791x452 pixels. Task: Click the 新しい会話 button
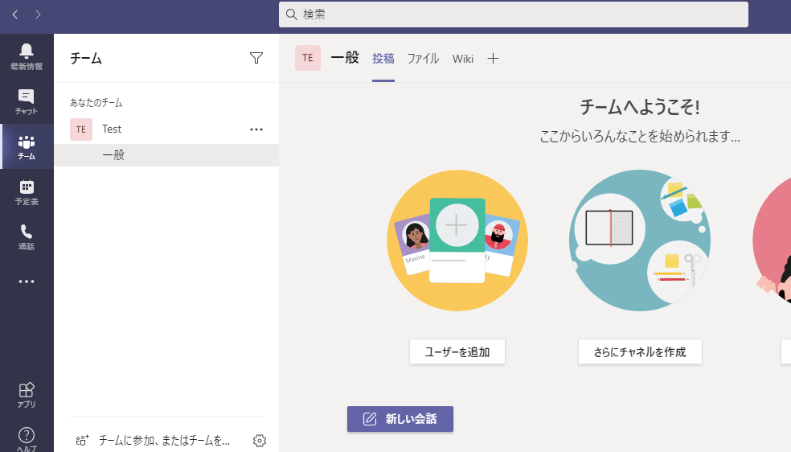coord(400,419)
